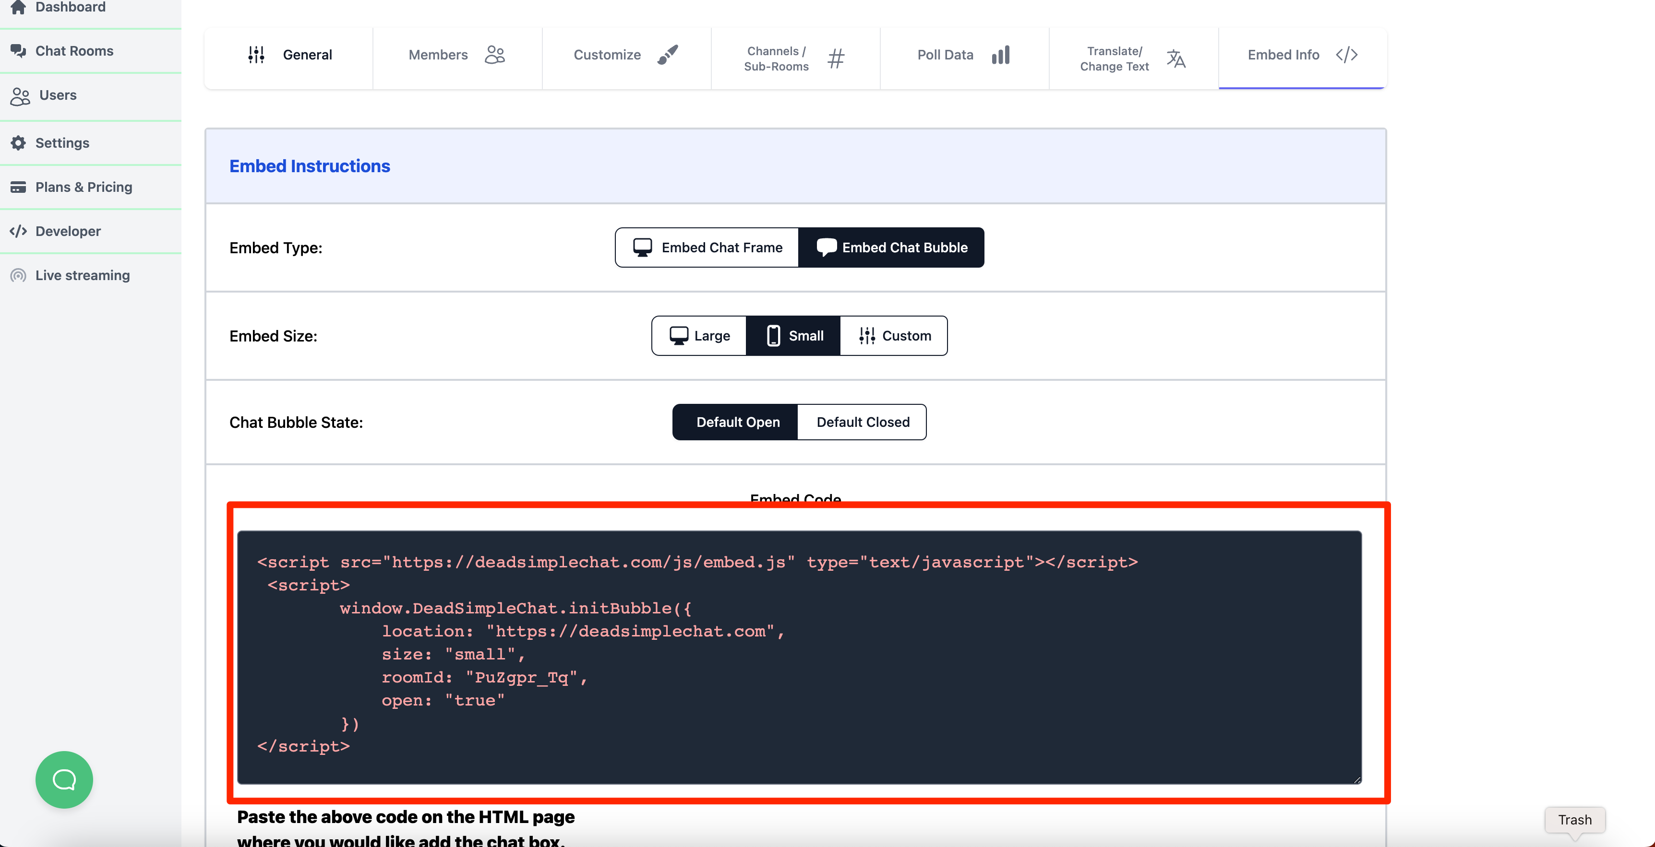1655x847 pixels.
Task: Click the Trash tooltip button
Action: pyautogui.click(x=1575, y=820)
